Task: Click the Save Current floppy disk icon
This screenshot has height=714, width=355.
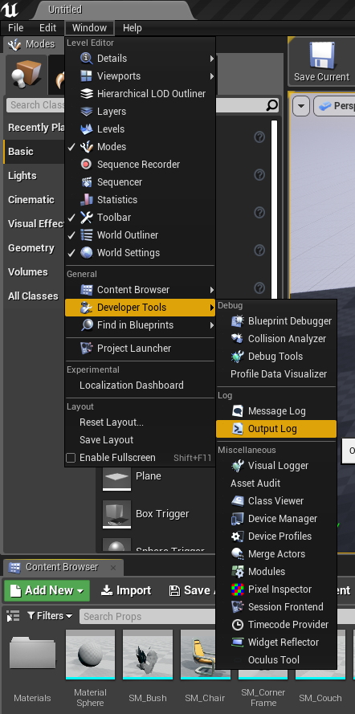Action: pos(321,55)
